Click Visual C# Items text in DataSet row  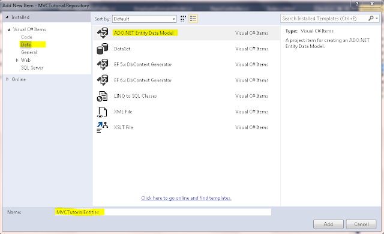coord(252,49)
